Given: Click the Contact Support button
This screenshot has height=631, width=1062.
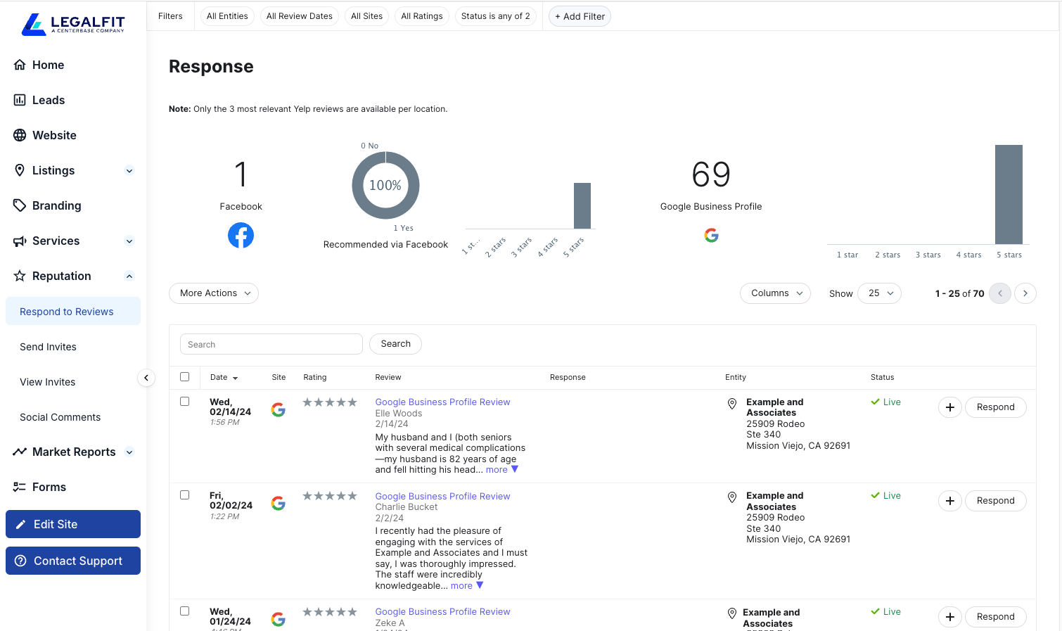Looking at the screenshot, I should pyautogui.click(x=73, y=561).
